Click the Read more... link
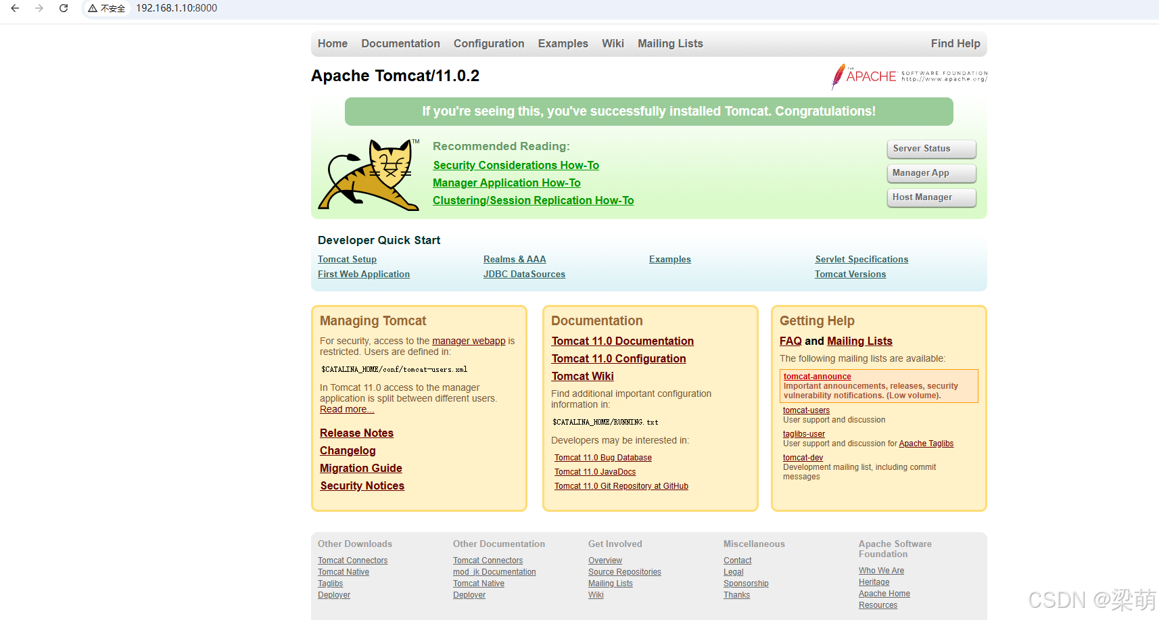This screenshot has width=1159, height=620. coord(347,409)
